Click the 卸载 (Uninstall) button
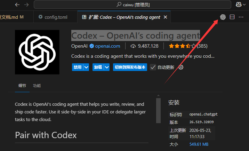Image resolution: width=249 pixels, height=151 pixels. pos(98,67)
